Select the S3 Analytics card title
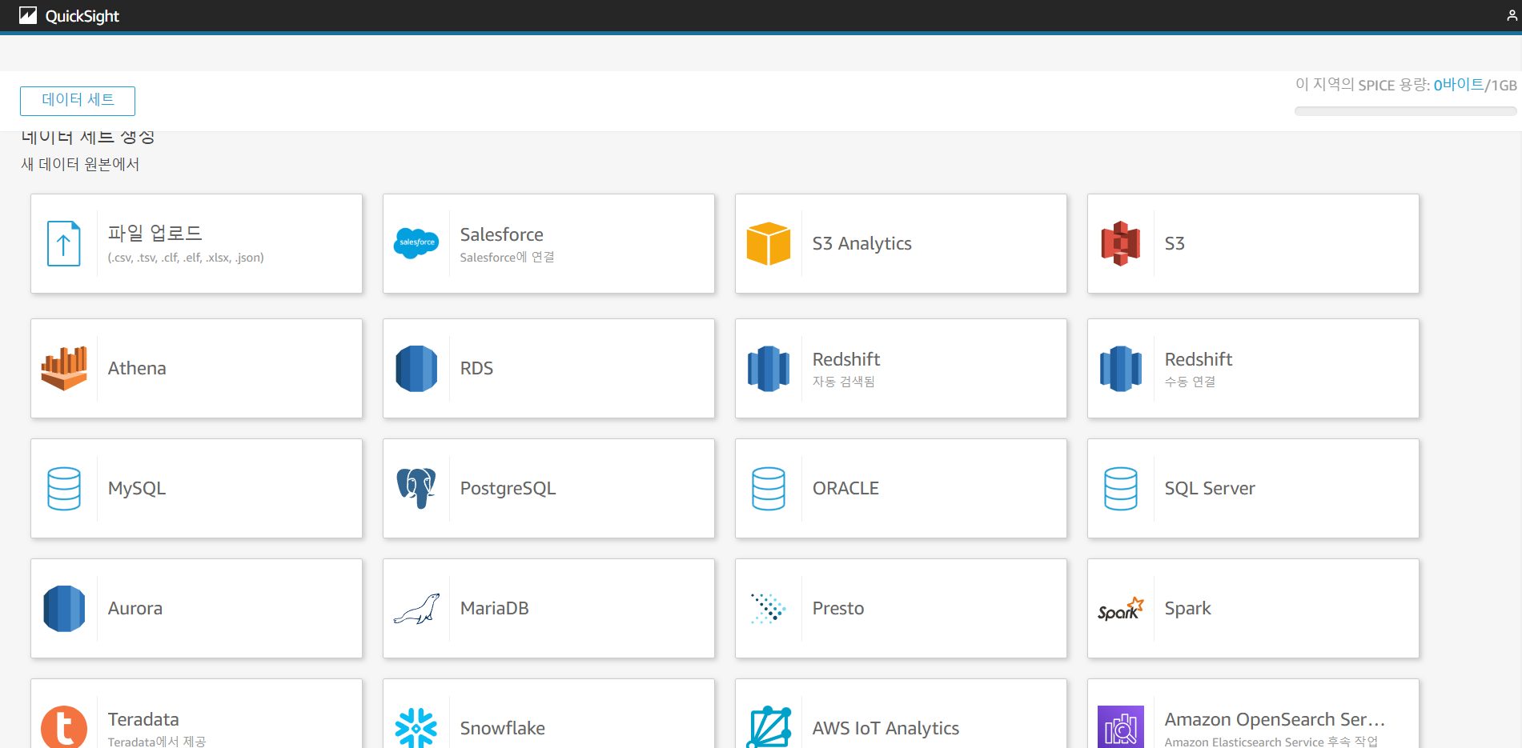The image size is (1522, 748). point(862,243)
